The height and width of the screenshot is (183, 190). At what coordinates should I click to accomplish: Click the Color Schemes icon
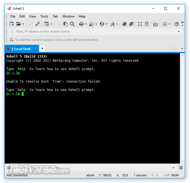91,24
